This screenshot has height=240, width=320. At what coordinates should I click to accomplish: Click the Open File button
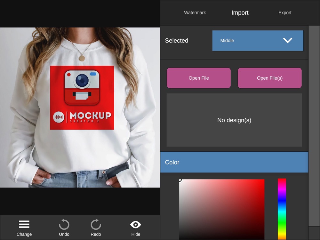199,78
